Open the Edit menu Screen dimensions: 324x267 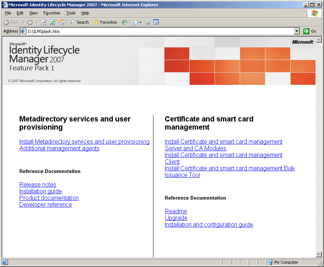(x=20, y=13)
